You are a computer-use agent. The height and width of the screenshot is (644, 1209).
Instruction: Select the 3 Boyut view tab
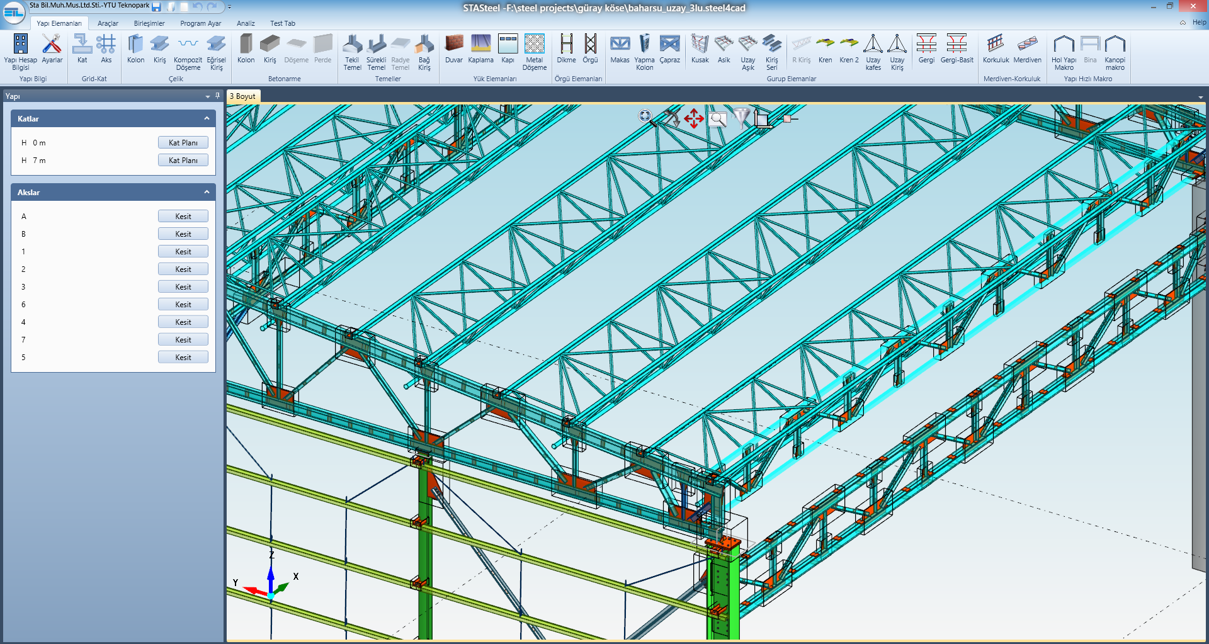(243, 96)
